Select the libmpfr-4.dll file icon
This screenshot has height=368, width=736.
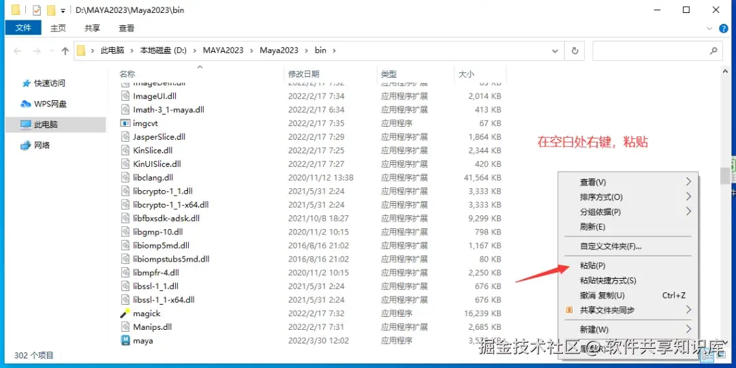click(x=125, y=272)
